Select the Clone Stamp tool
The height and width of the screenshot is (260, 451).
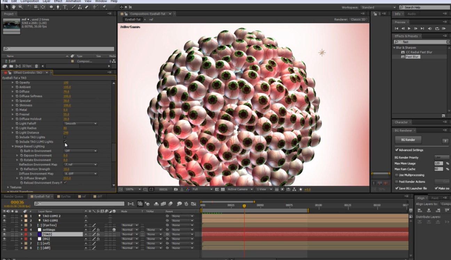[81, 7]
